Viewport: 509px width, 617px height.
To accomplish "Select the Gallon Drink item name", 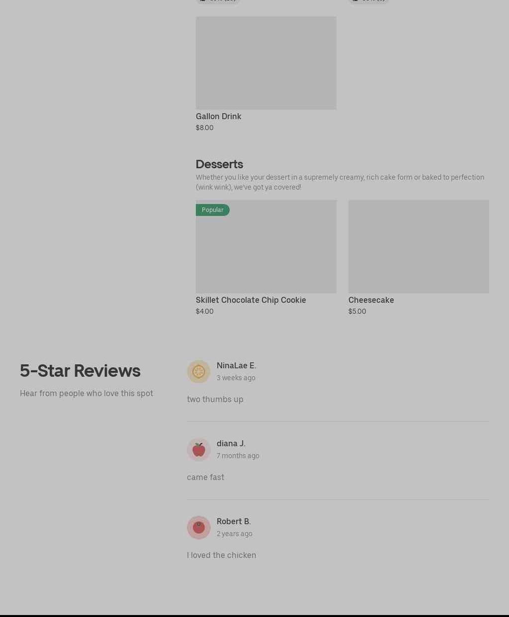I will pos(218,116).
